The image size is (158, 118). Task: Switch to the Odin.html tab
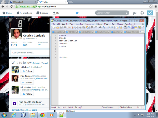72,32
